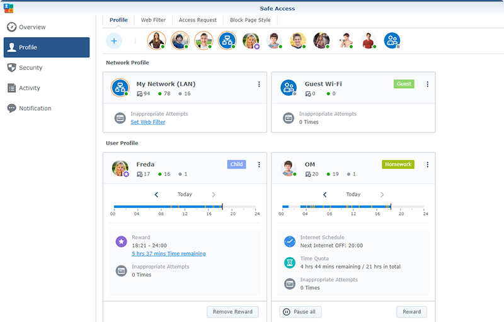This screenshot has height=322, width=504.
Task: Select the last guest avatar in profile row
Action: 392,41
